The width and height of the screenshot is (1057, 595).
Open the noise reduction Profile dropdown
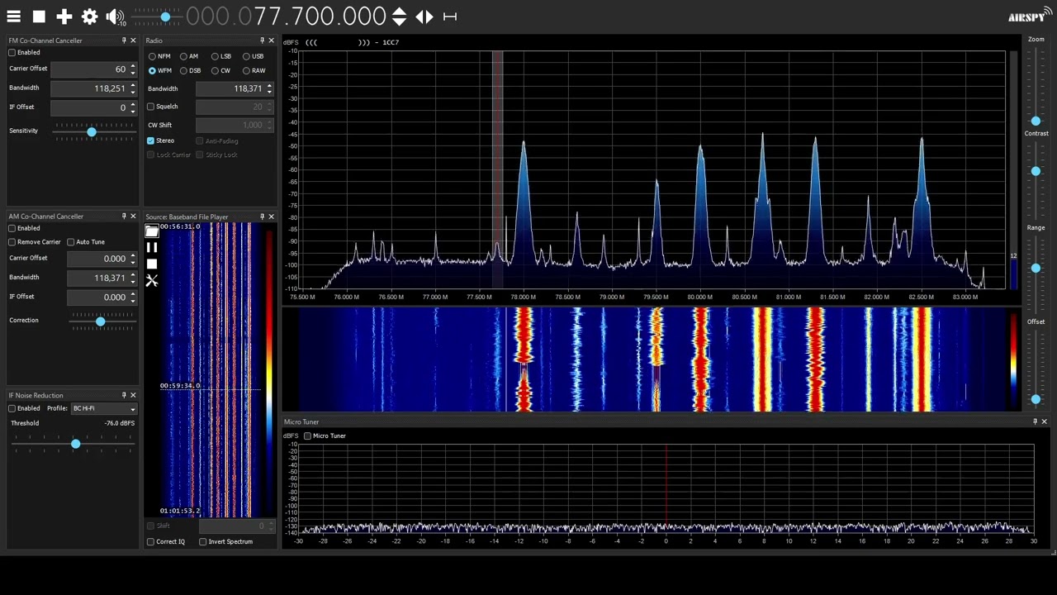click(103, 408)
